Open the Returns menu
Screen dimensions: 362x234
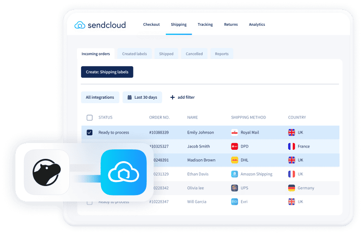coord(231,24)
